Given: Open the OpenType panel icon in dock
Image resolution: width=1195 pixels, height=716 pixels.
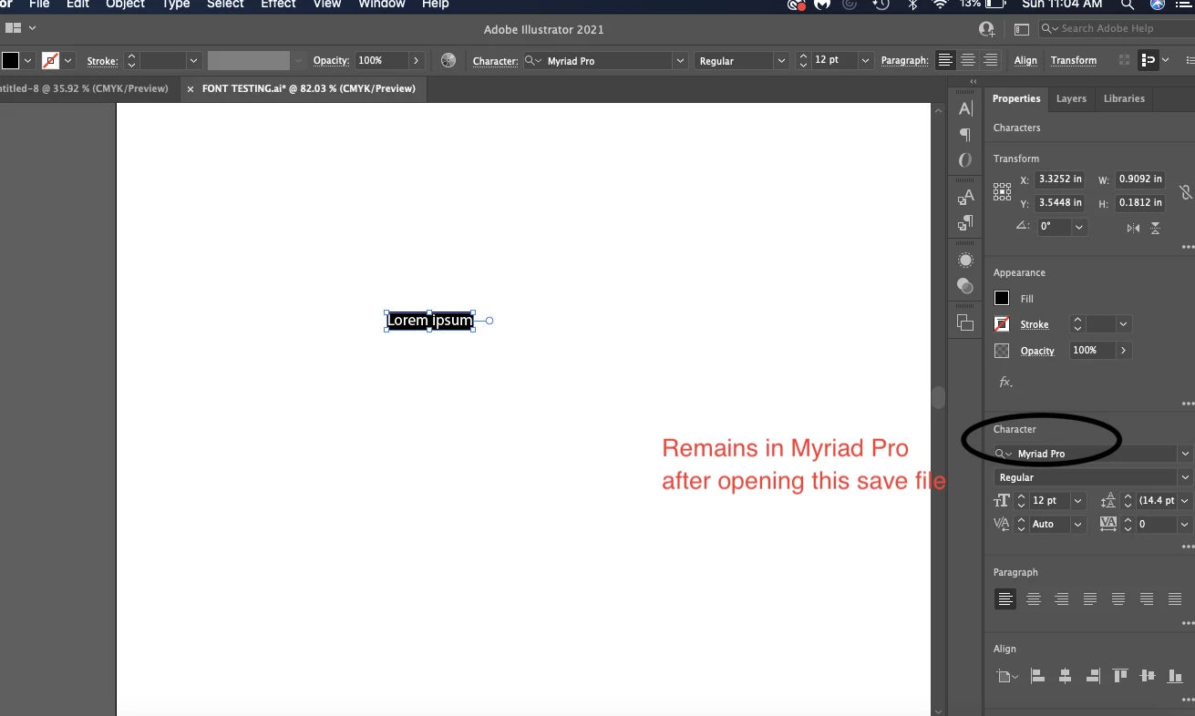Looking at the screenshot, I should point(965,160).
